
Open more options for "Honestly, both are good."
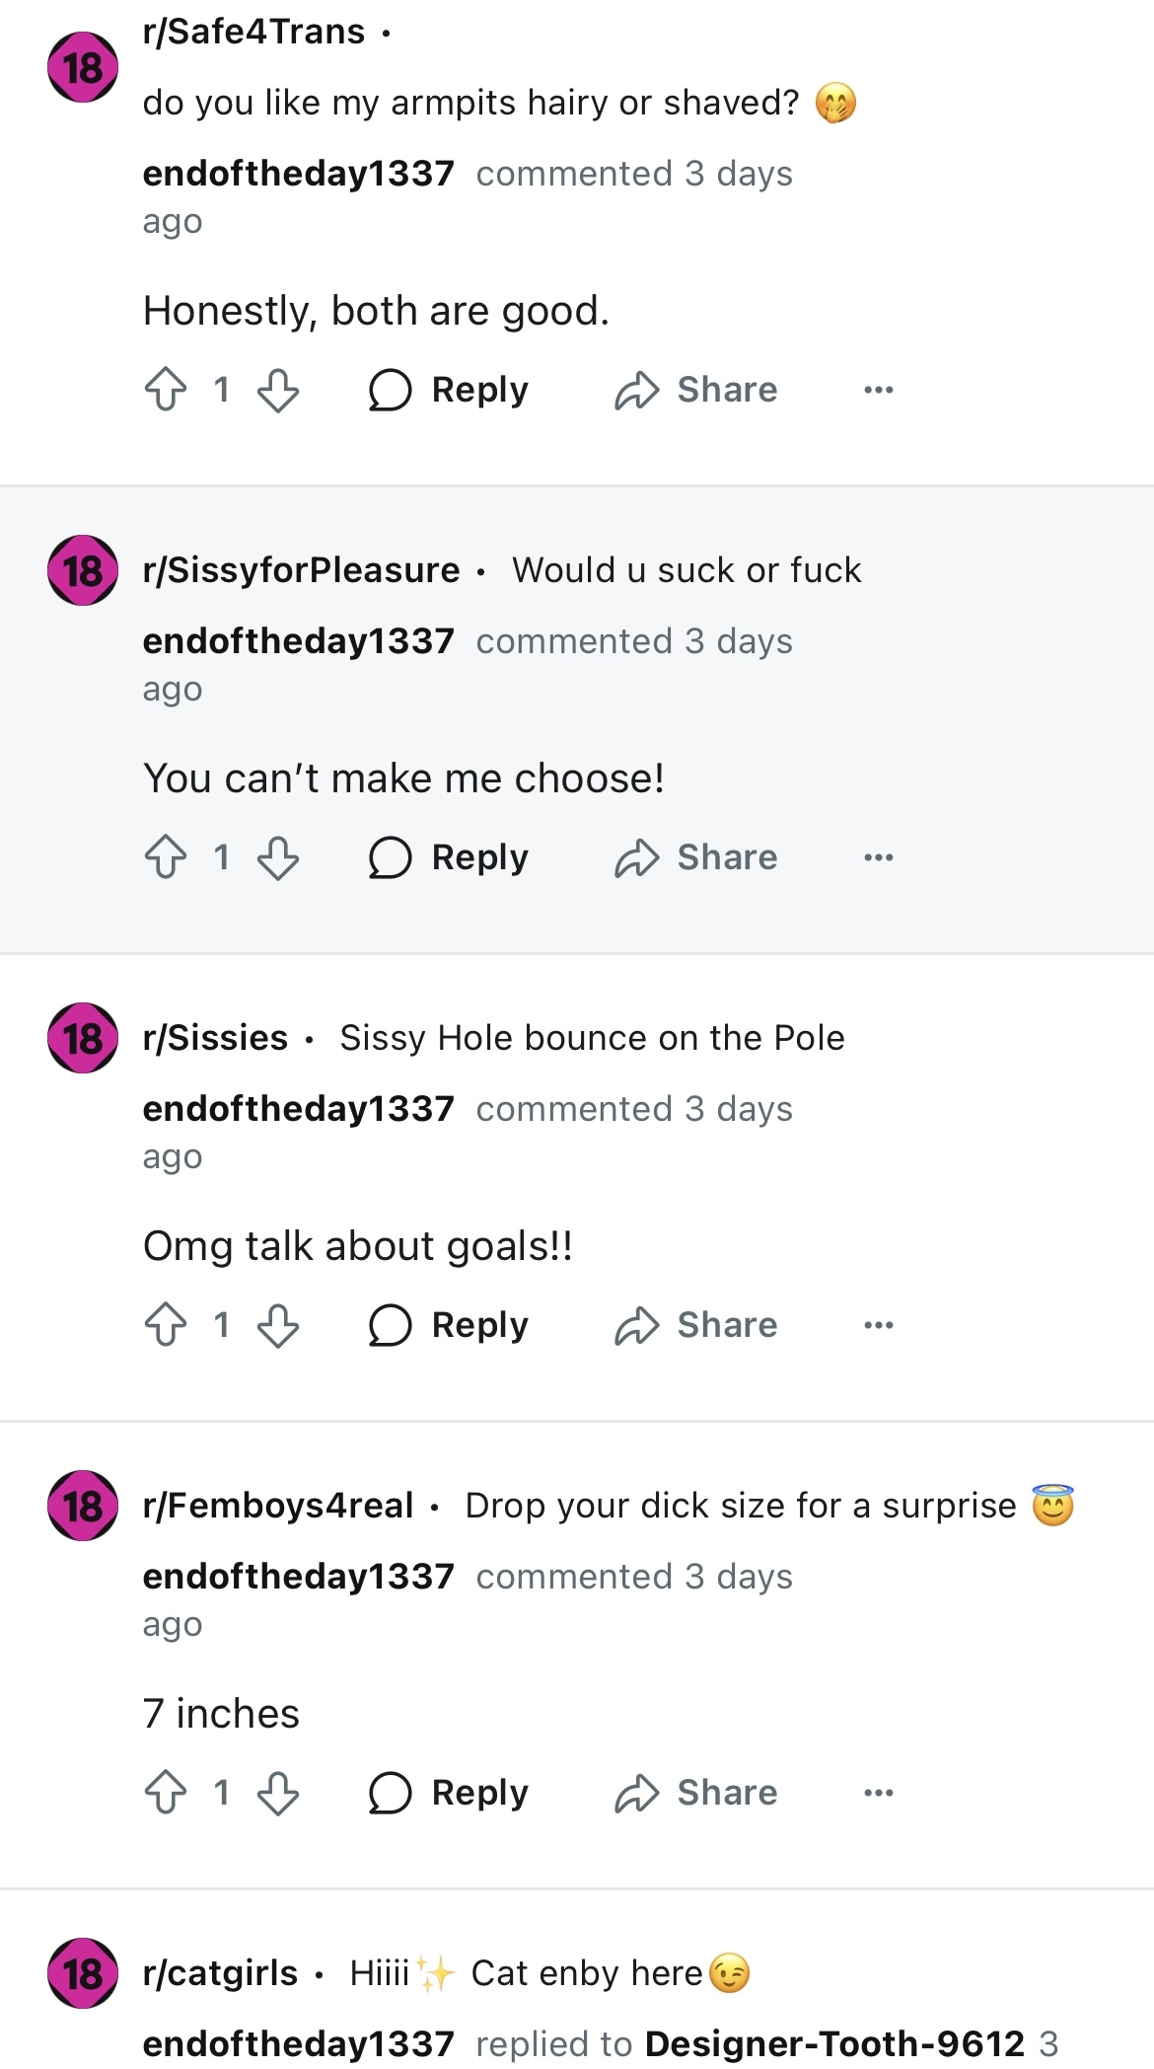pos(878,390)
